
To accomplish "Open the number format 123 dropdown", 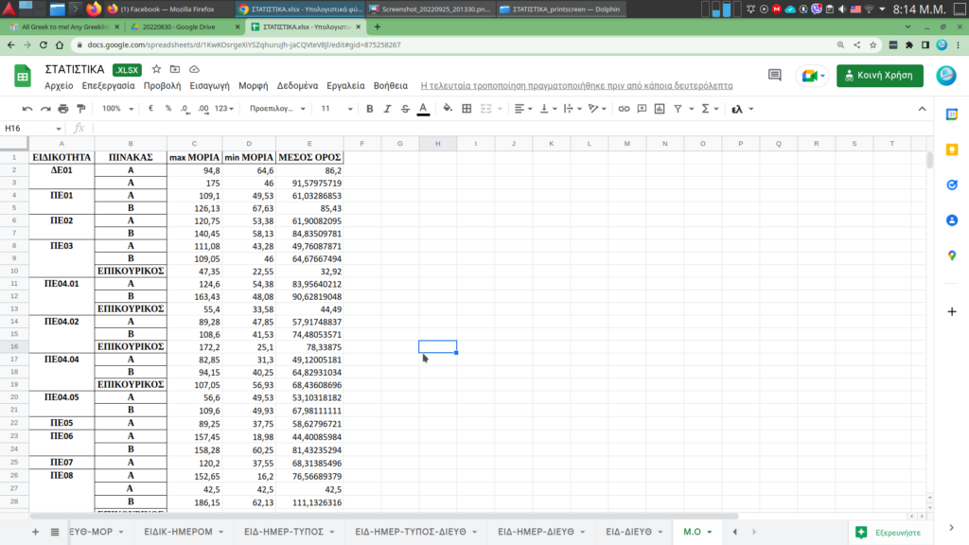I will (224, 109).
